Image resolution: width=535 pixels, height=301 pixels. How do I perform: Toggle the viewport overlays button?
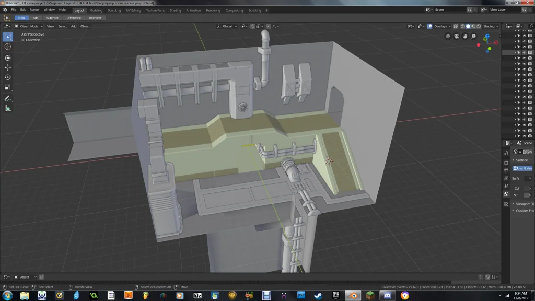(x=429, y=26)
